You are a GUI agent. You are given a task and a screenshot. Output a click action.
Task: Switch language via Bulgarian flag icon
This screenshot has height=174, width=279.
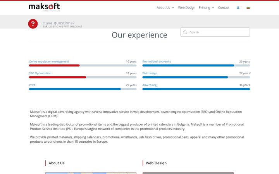point(248,8)
